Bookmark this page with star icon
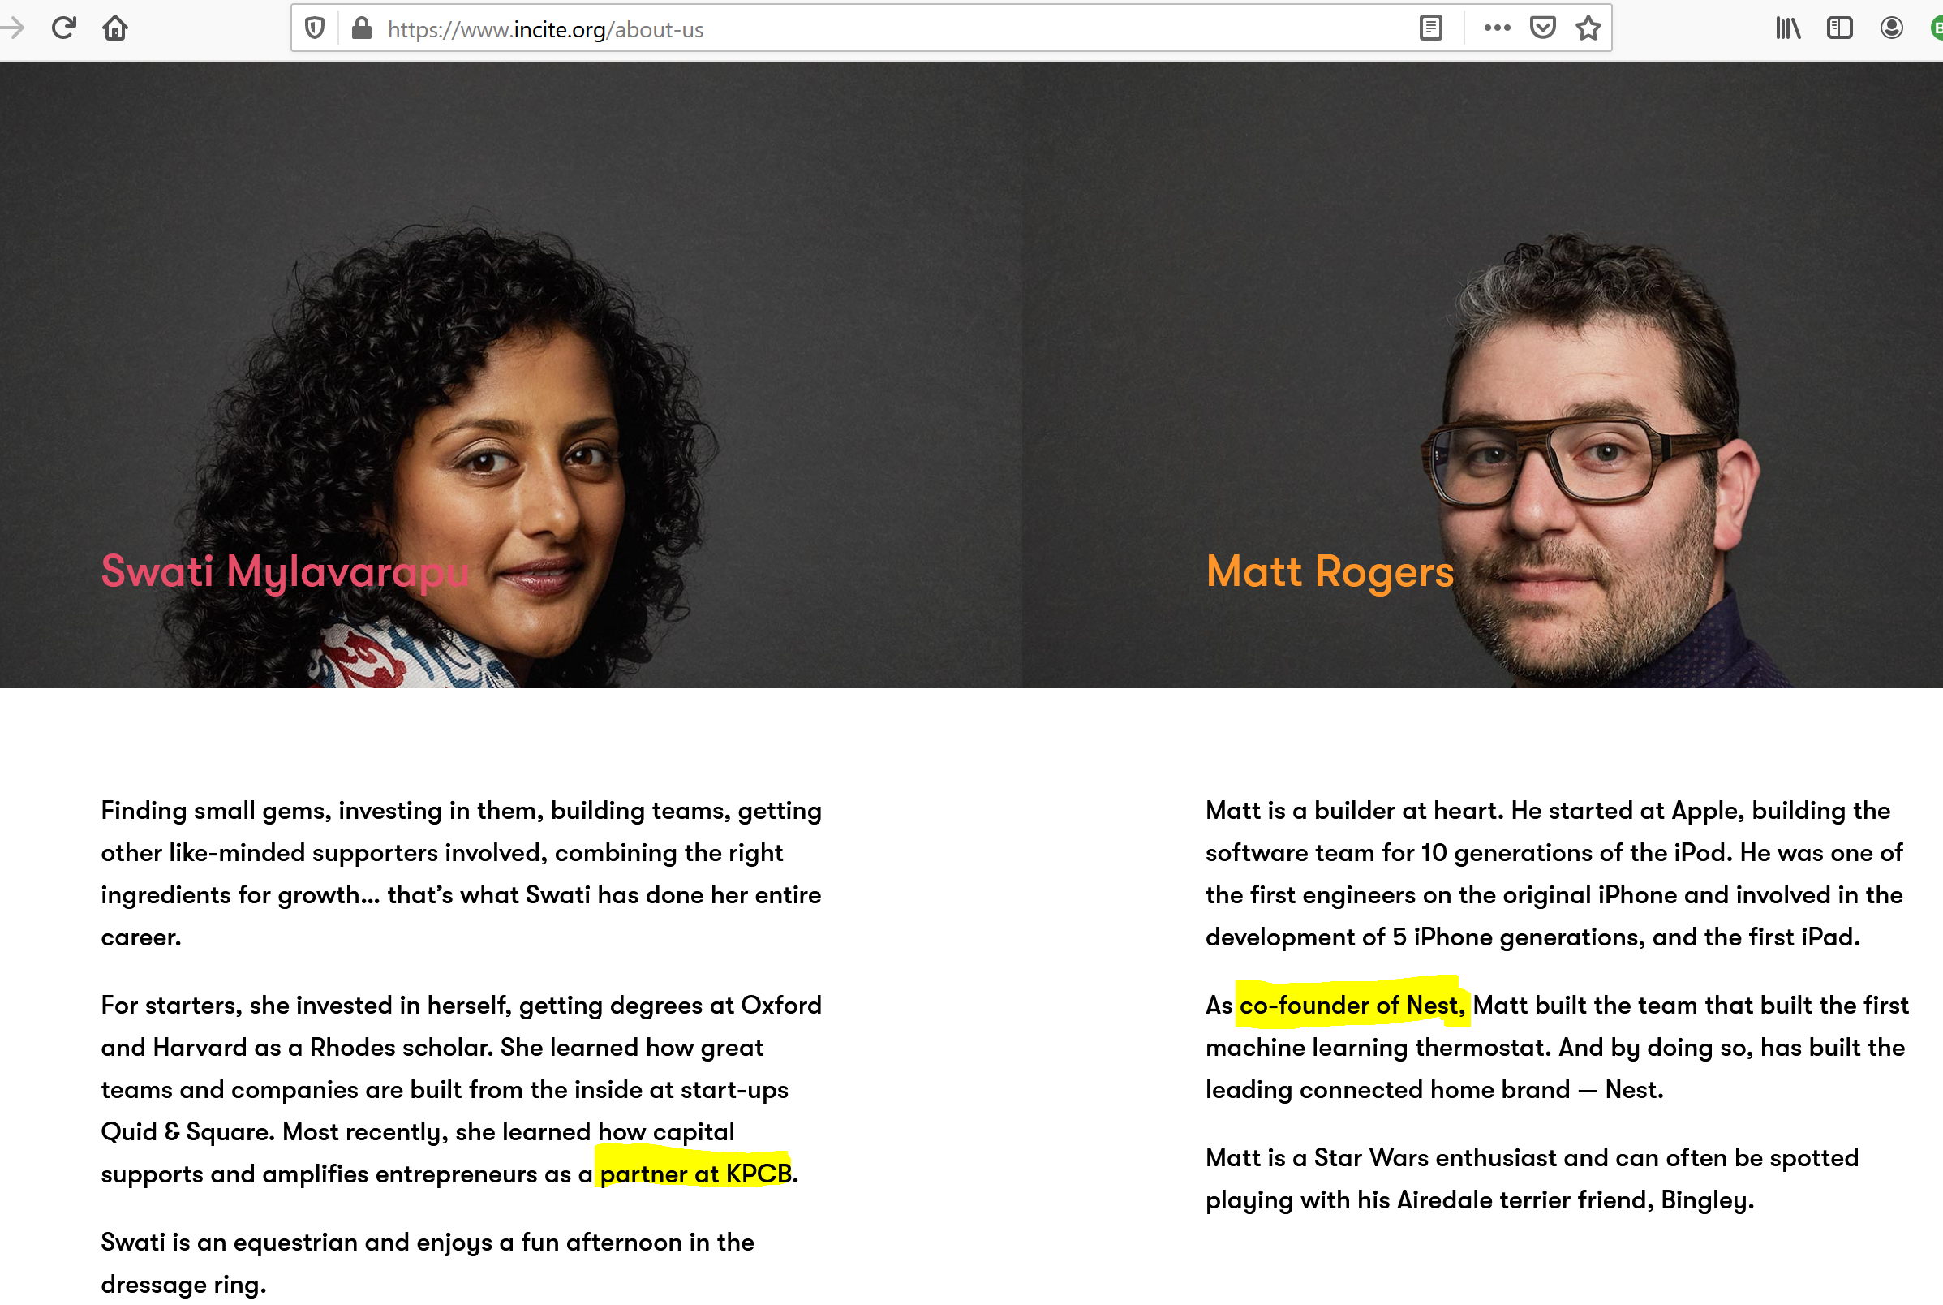This screenshot has height=1305, width=1943. coord(1588,28)
